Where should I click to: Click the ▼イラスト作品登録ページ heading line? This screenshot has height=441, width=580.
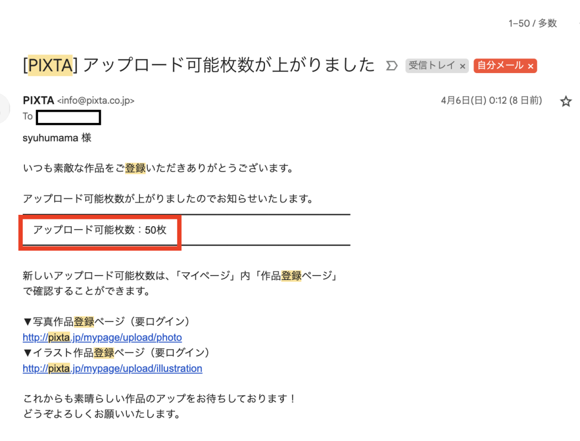coord(116,353)
